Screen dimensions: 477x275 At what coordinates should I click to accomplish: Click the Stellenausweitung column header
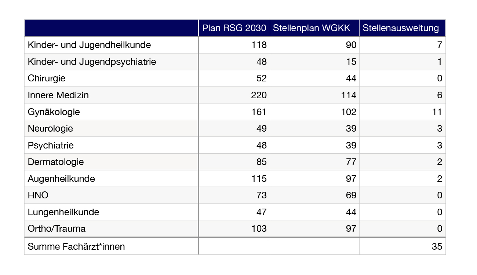pos(402,28)
